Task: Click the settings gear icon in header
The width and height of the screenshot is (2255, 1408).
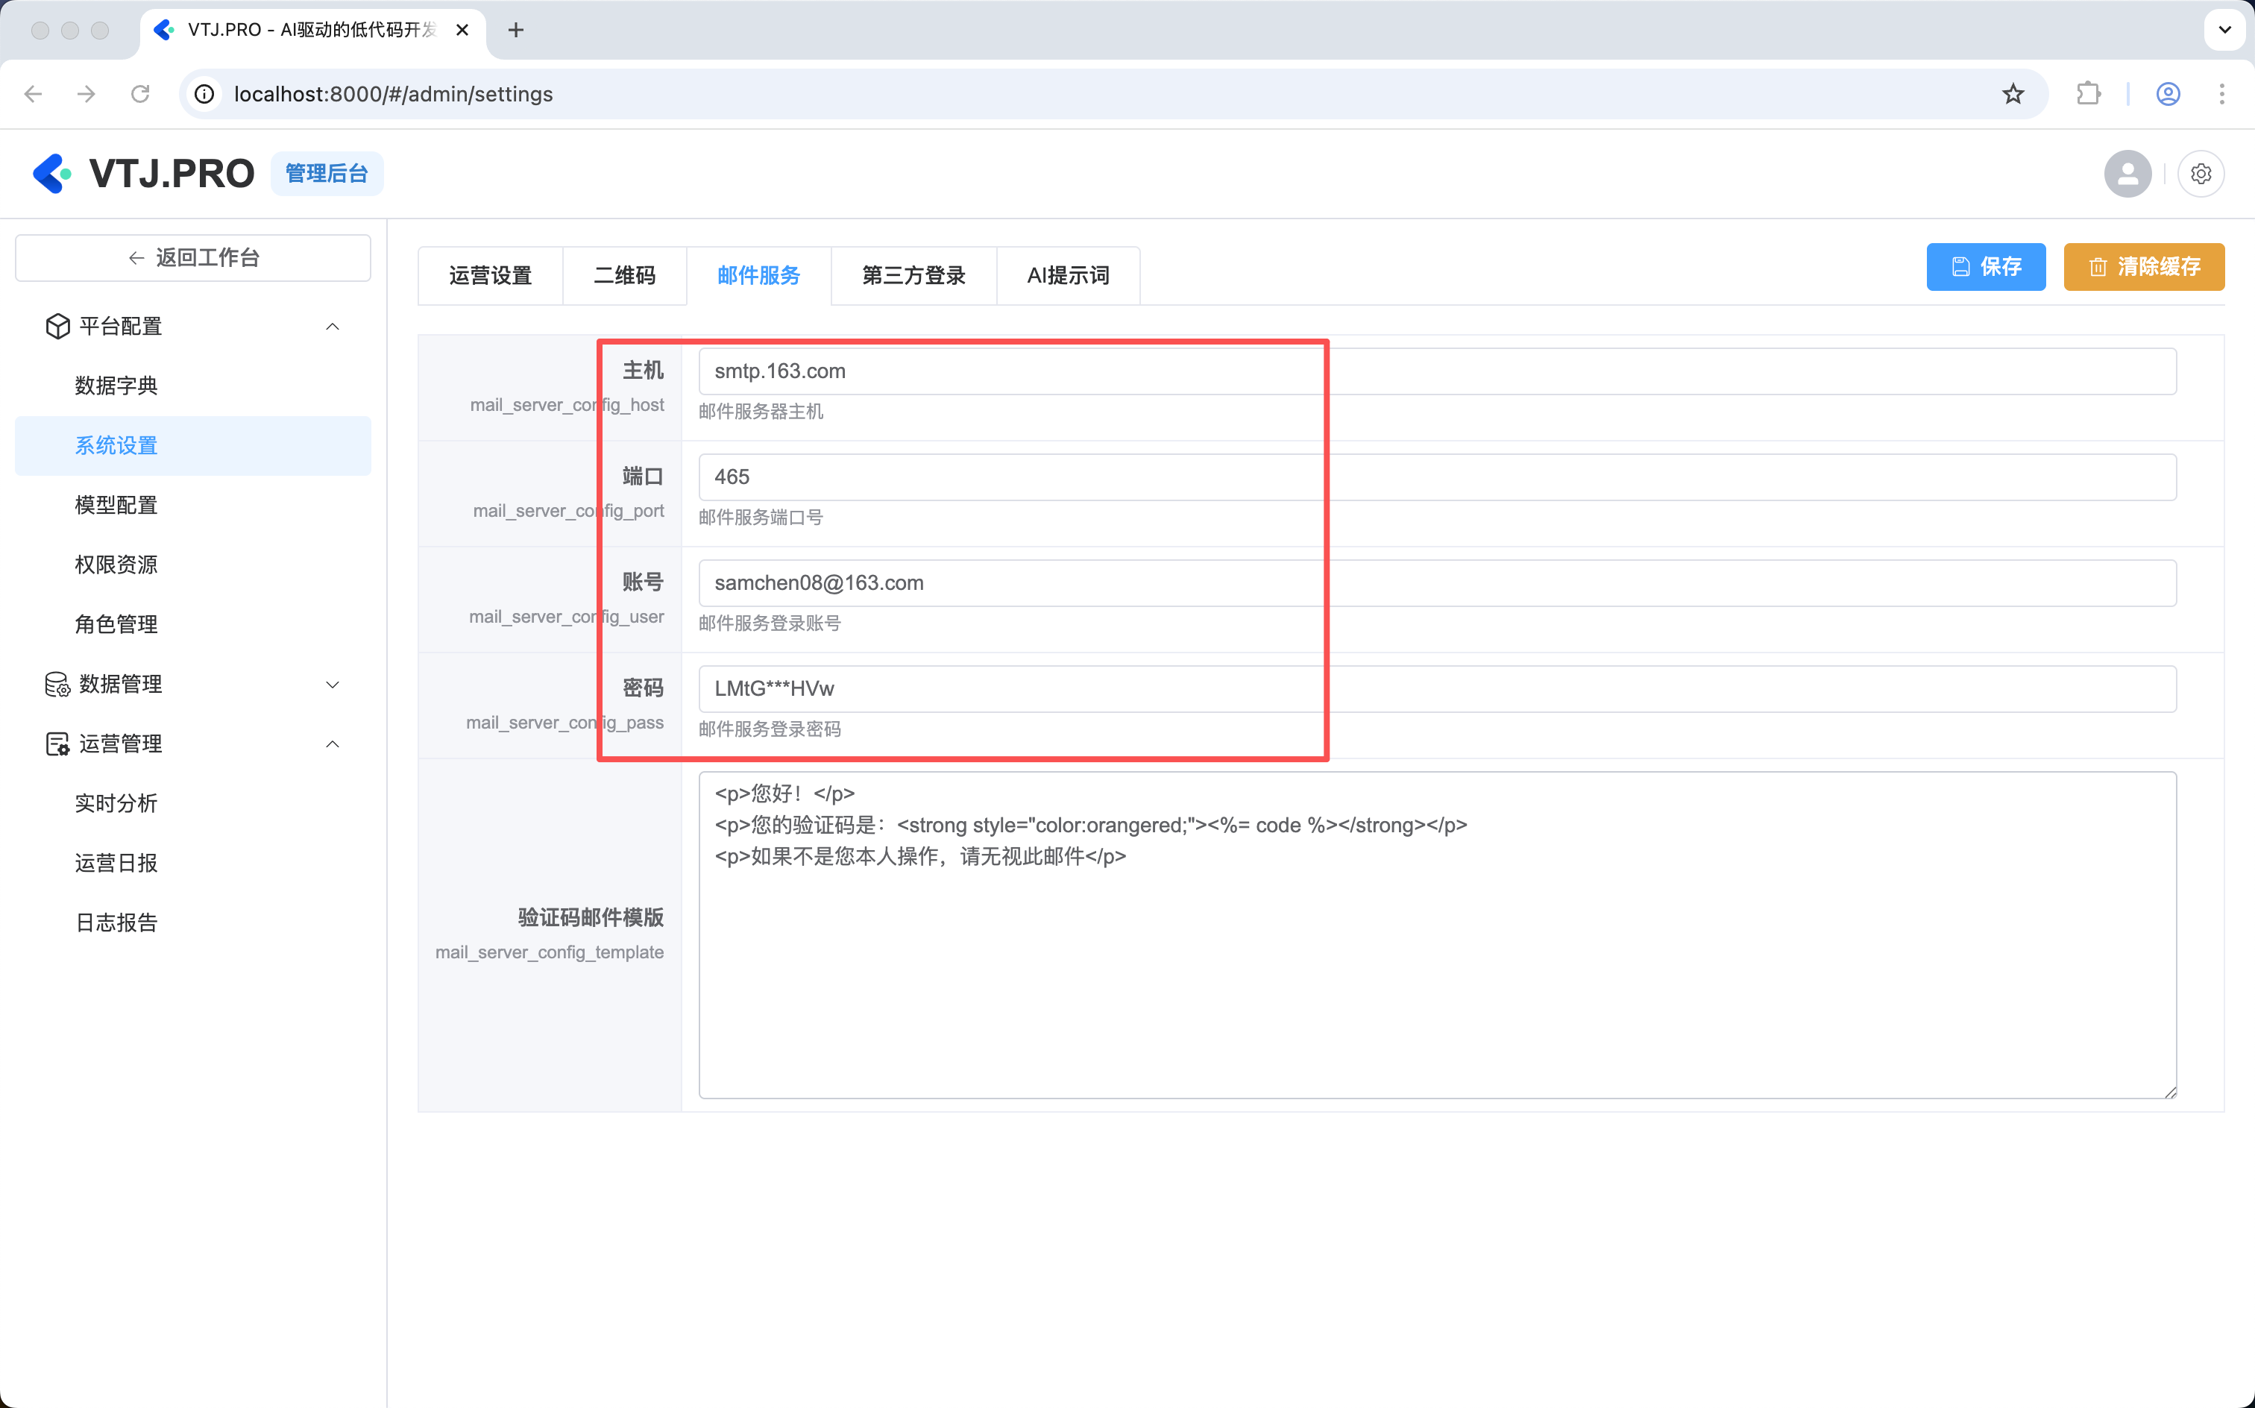Action: [2200, 173]
